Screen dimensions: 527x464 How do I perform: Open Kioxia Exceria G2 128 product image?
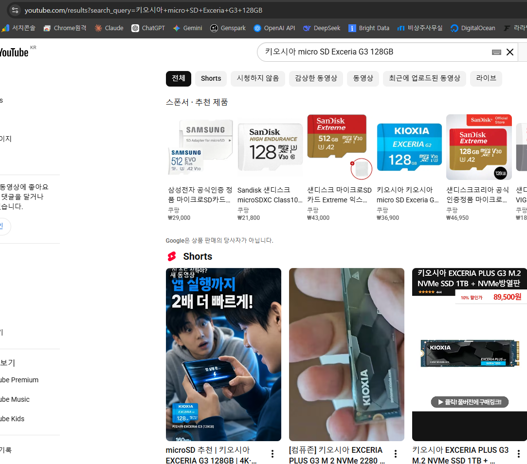[x=409, y=147]
